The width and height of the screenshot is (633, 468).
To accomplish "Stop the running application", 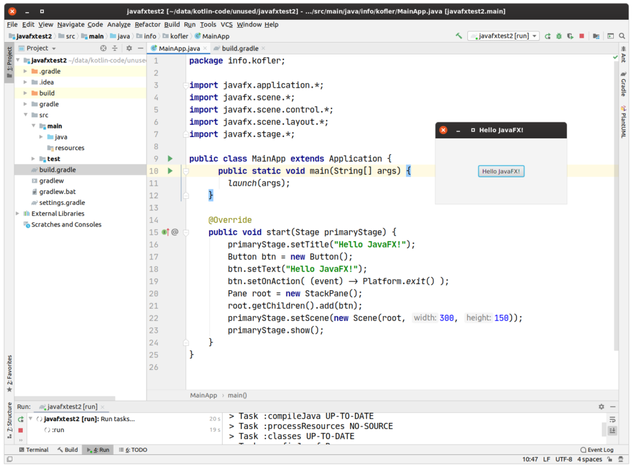I will (x=581, y=36).
